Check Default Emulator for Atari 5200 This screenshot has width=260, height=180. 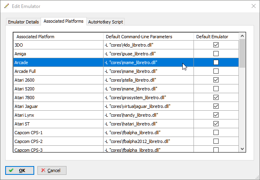[216, 89]
